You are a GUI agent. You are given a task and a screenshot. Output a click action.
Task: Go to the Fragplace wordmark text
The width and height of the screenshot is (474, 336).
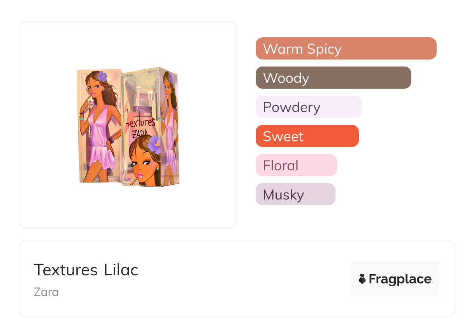point(400,279)
